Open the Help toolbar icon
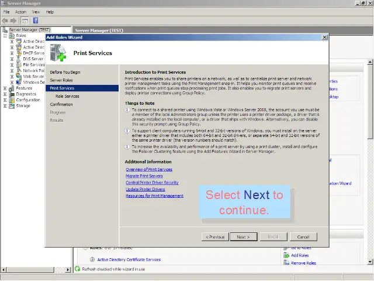Image resolution: width=374 pixels, height=281 pixels. pyautogui.click(x=36, y=20)
